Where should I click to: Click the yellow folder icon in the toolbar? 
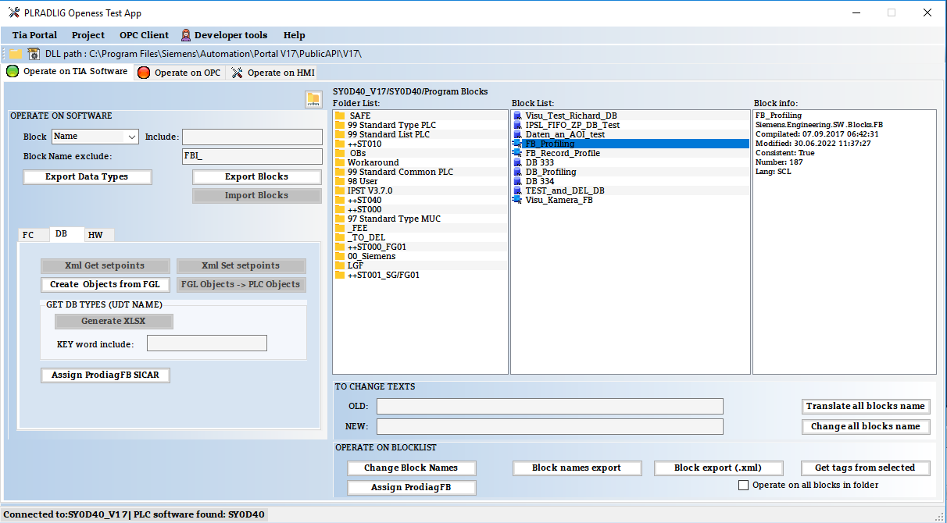point(15,54)
